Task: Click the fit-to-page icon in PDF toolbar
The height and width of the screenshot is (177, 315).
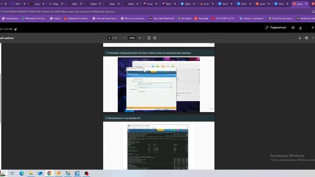Action: point(149,38)
